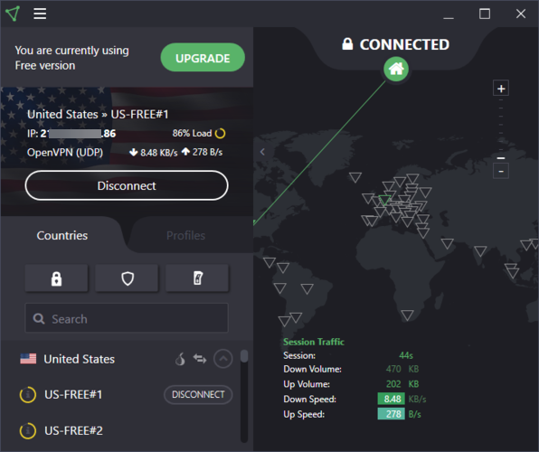Click the United States » US-FREE#1 title

click(98, 115)
